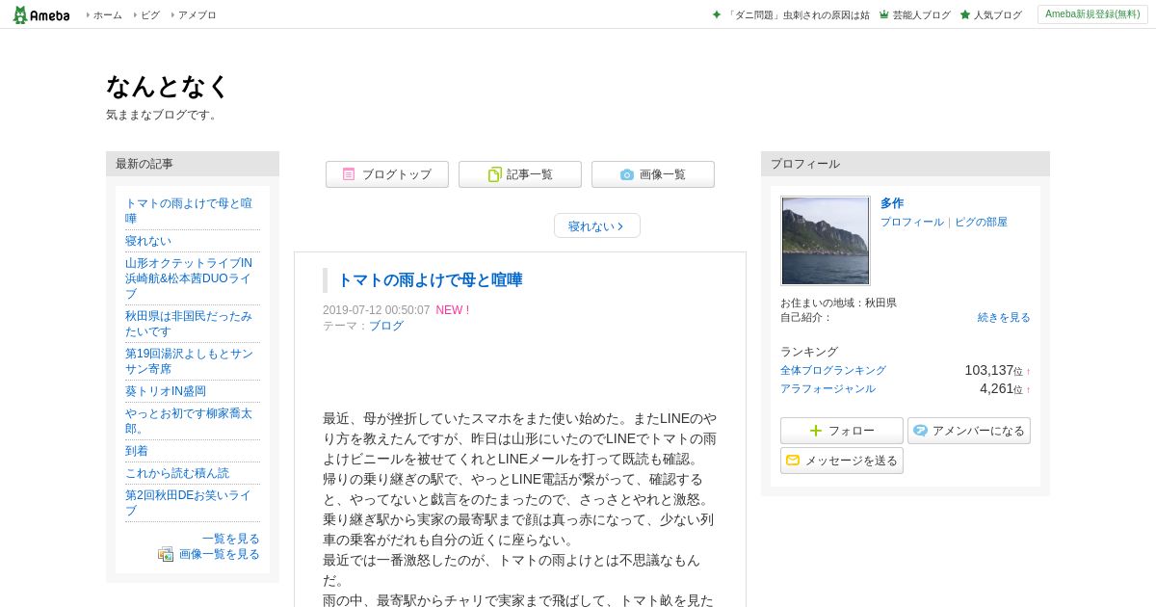Click 続きを見る in self introduction
The image size is (1156, 607).
pyautogui.click(x=1004, y=317)
